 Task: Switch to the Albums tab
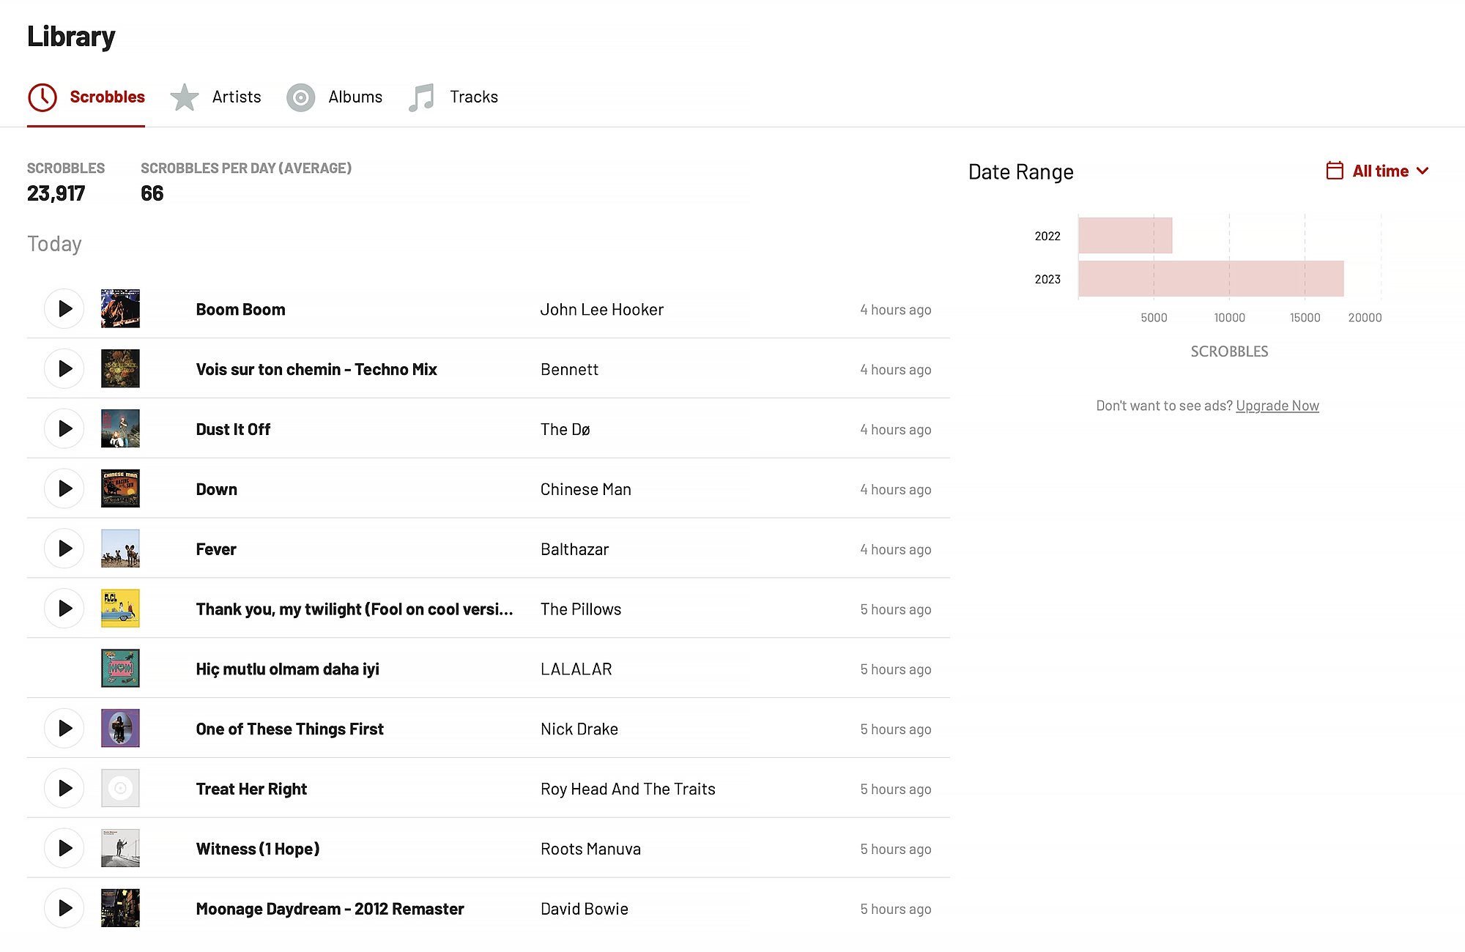click(x=355, y=97)
